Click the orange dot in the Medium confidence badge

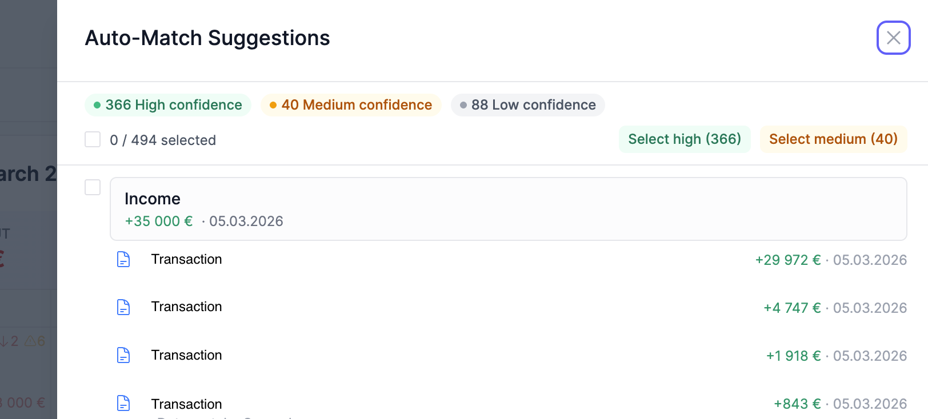click(274, 105)
